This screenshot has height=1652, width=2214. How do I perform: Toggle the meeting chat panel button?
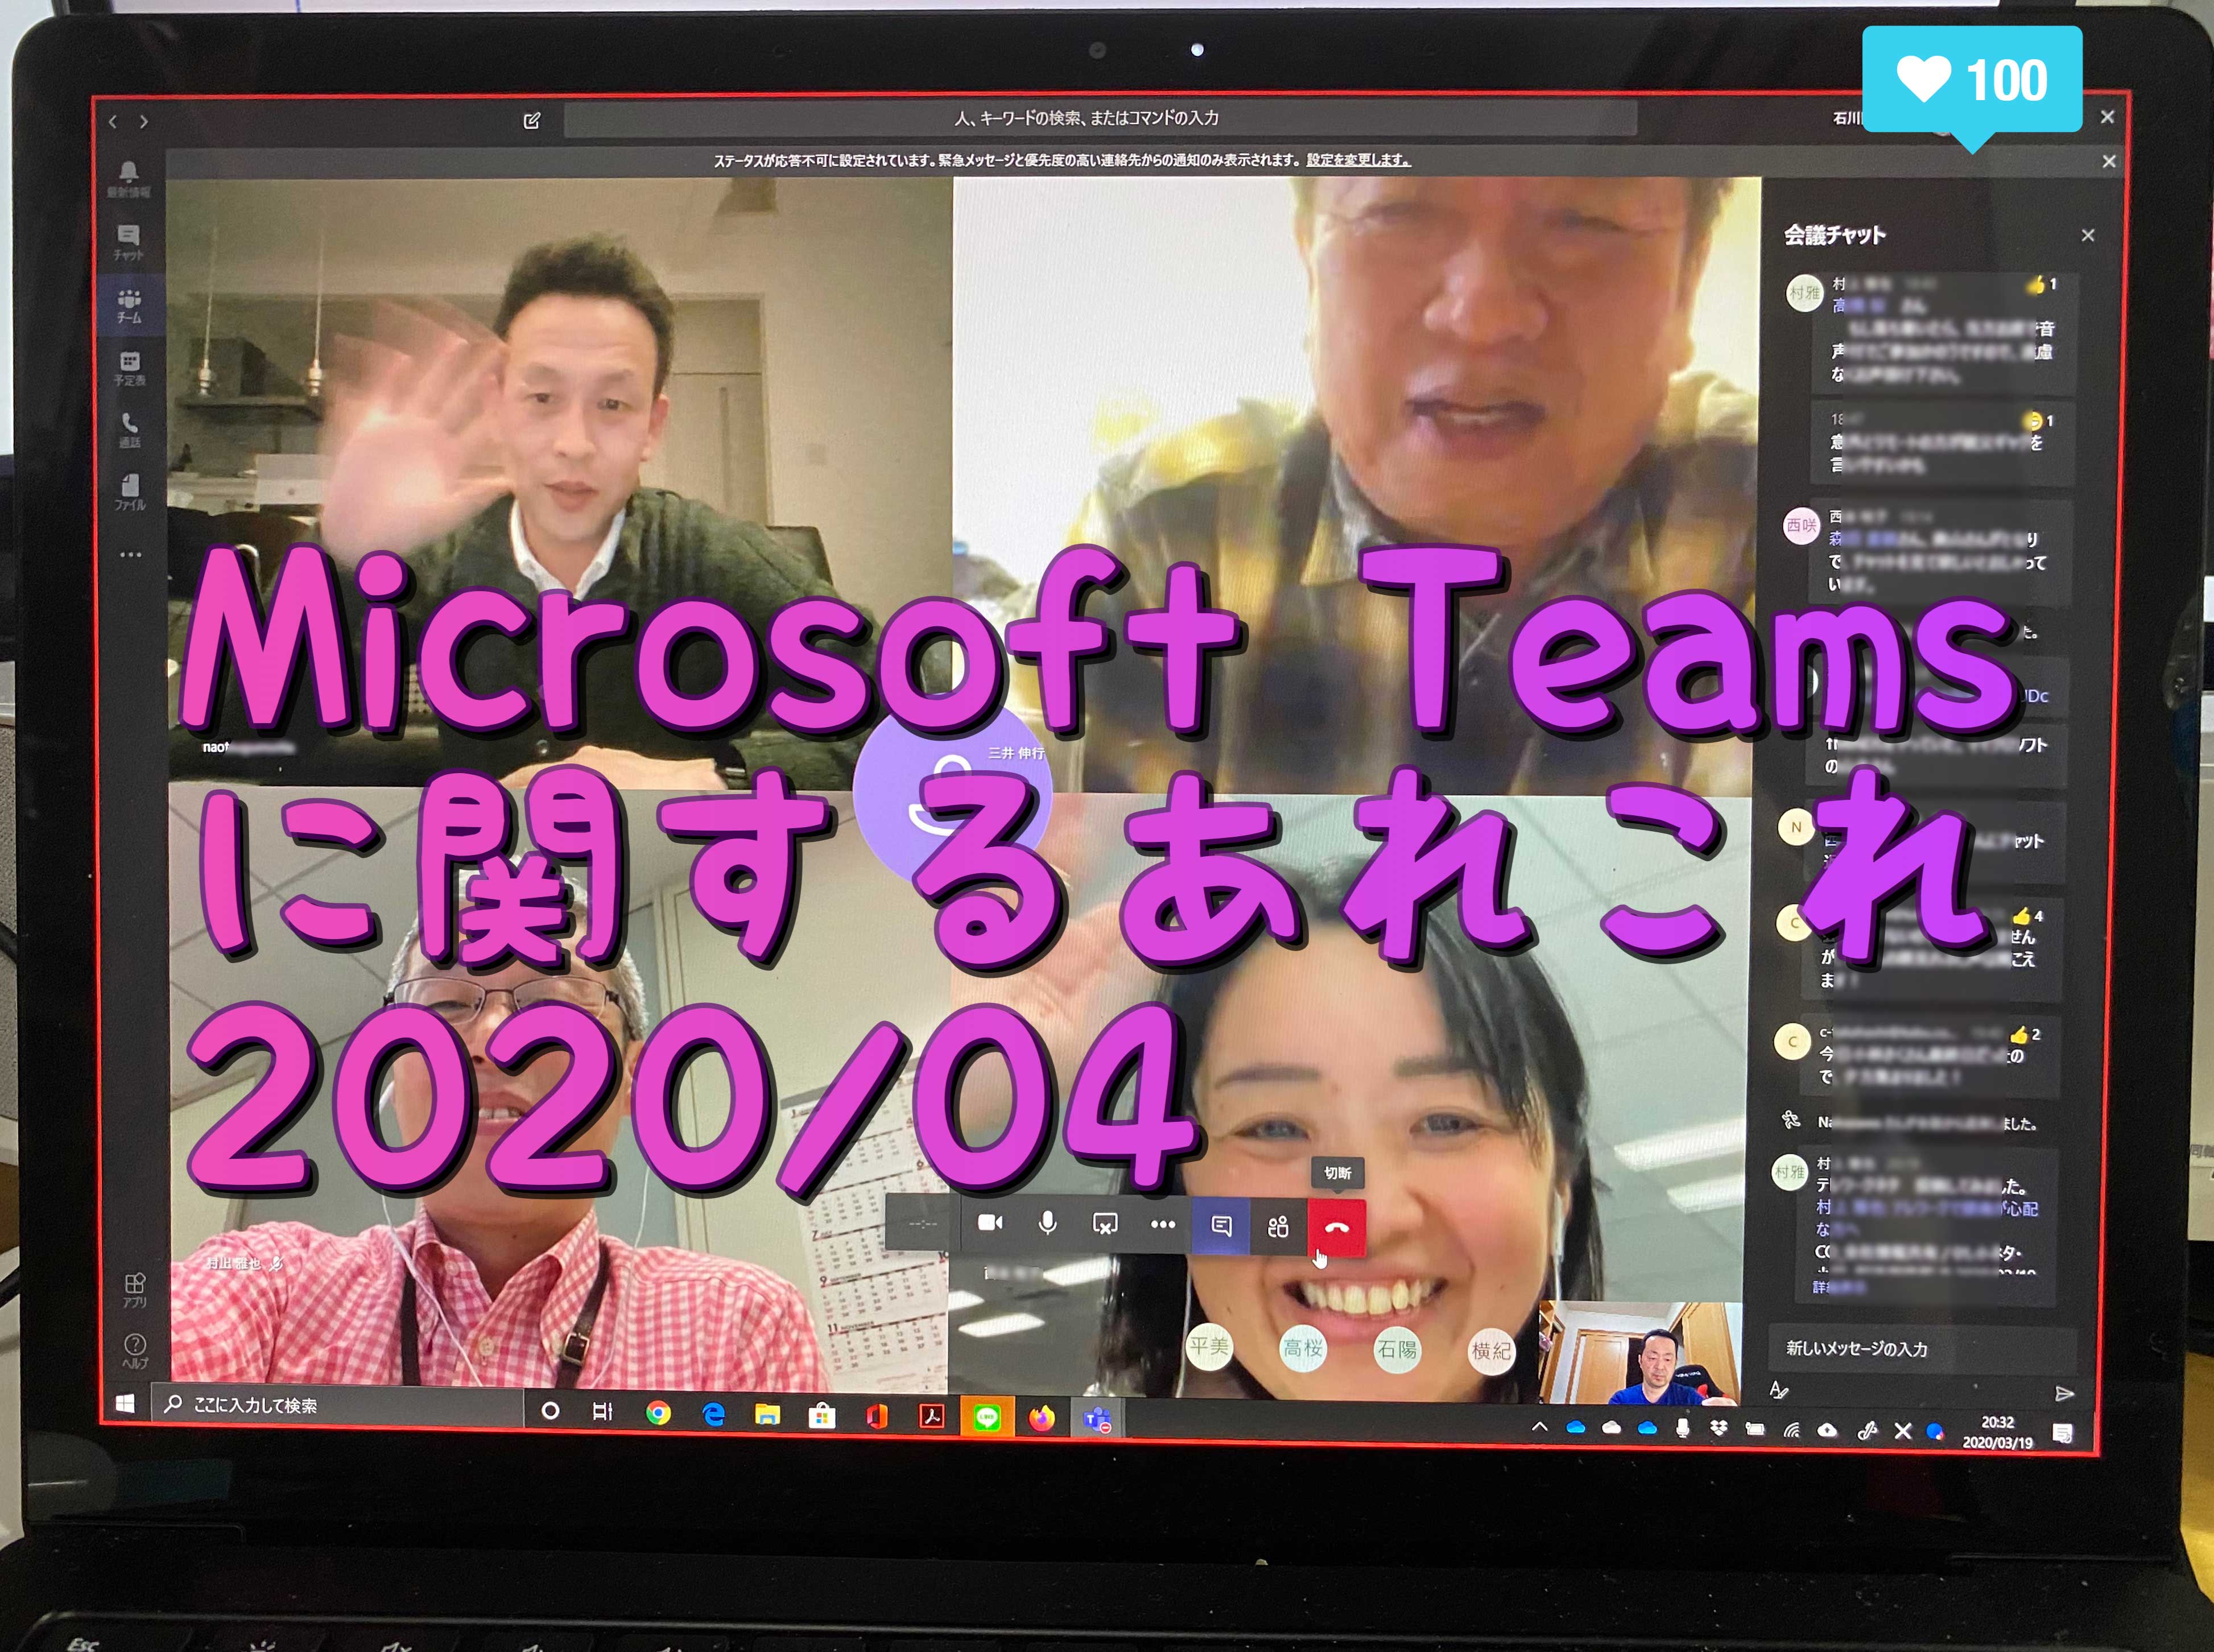pyautogui.click(x=1221, y=1226)
